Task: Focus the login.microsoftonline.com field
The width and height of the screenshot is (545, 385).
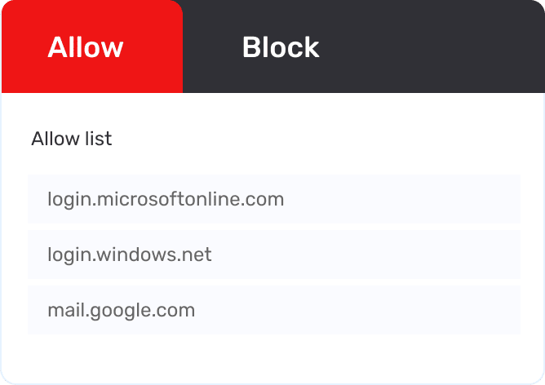Action: click(x=273, y=199)
